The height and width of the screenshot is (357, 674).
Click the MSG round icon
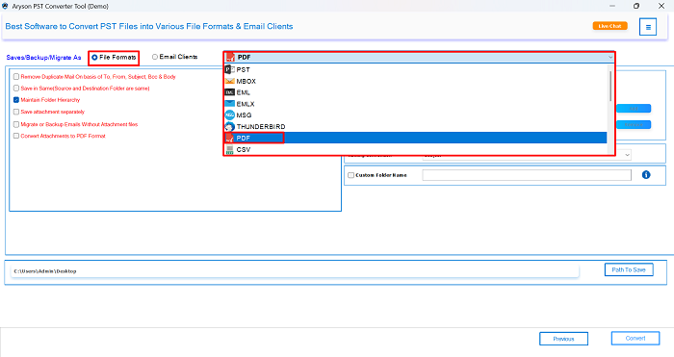click(x=230, y=115)
